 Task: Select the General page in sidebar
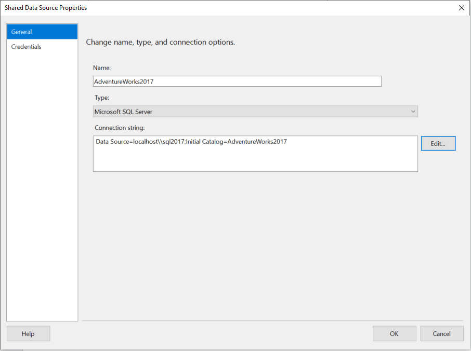point(42,32)
